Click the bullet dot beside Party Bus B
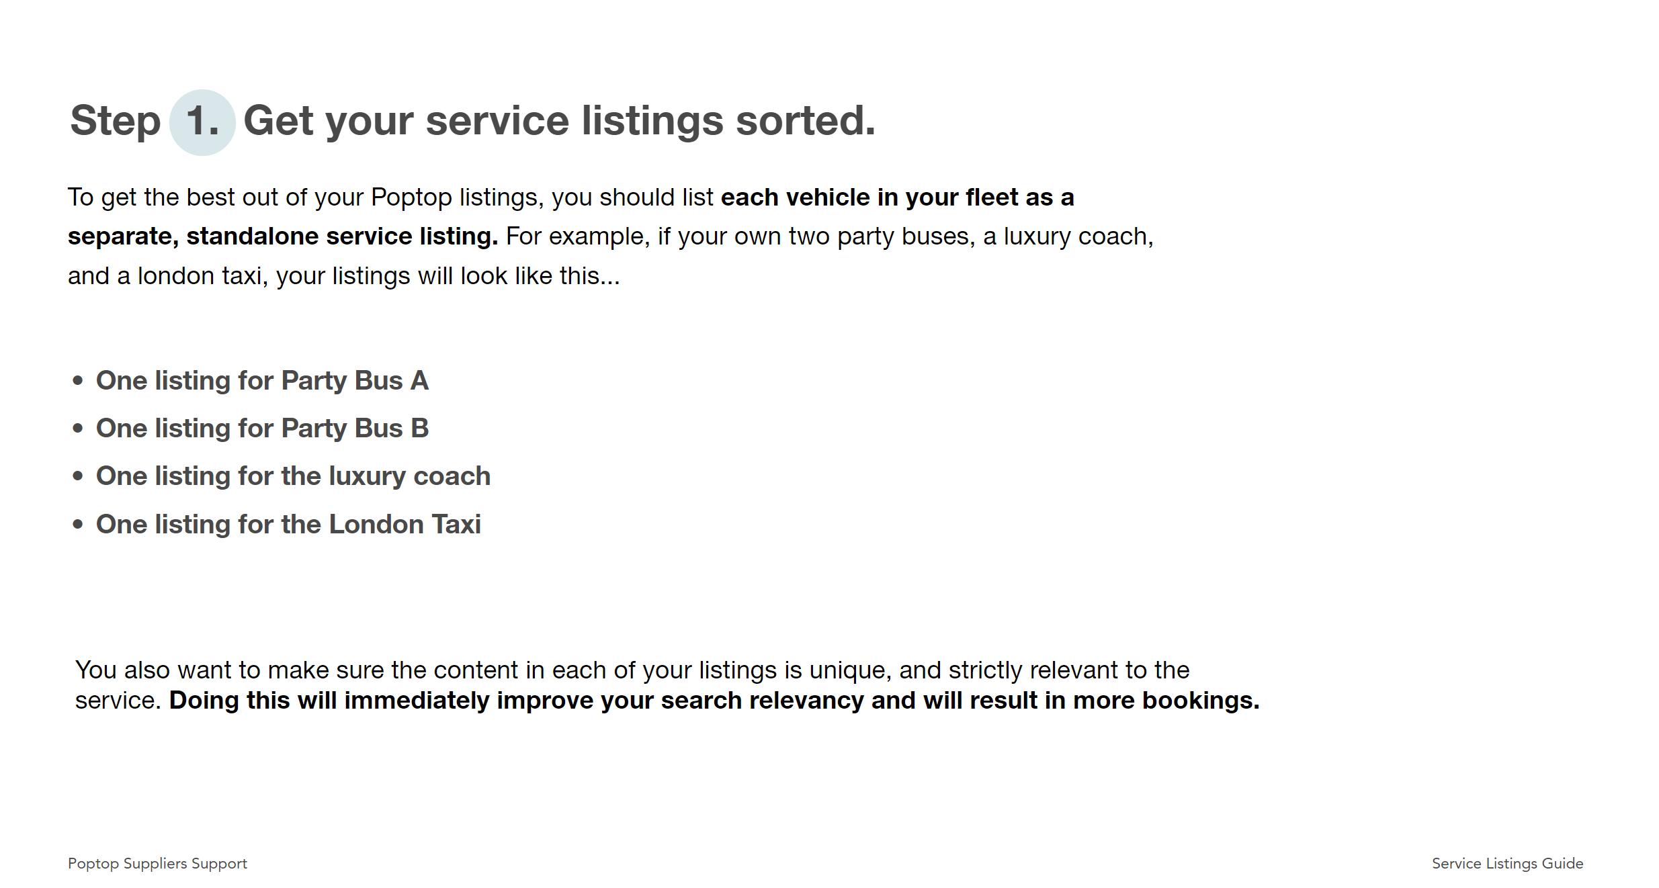The height and width of the screenshot is (888, 1659). (78, 429)
